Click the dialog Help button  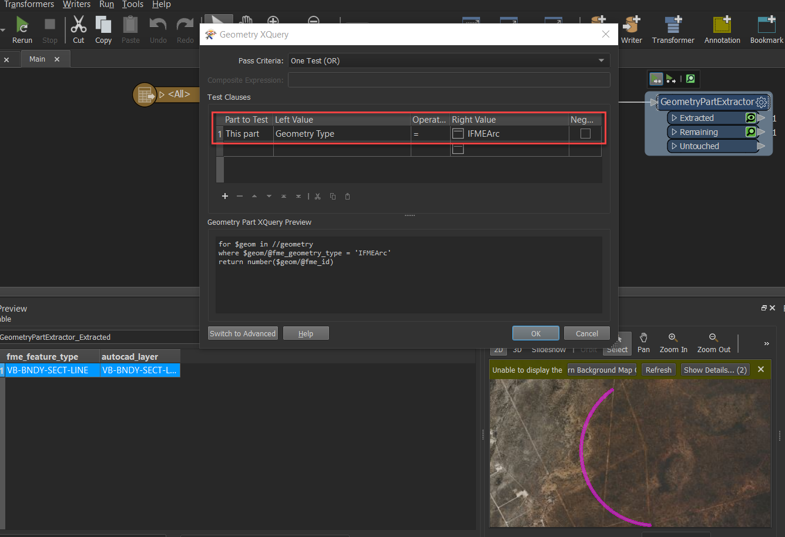tap(306, 333)
